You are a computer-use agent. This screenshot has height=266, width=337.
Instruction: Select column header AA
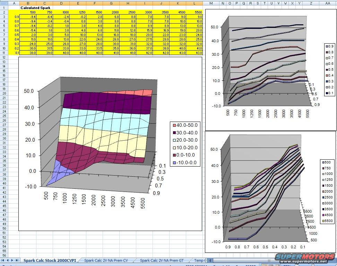pyautogui.click(x=328, y=3)
